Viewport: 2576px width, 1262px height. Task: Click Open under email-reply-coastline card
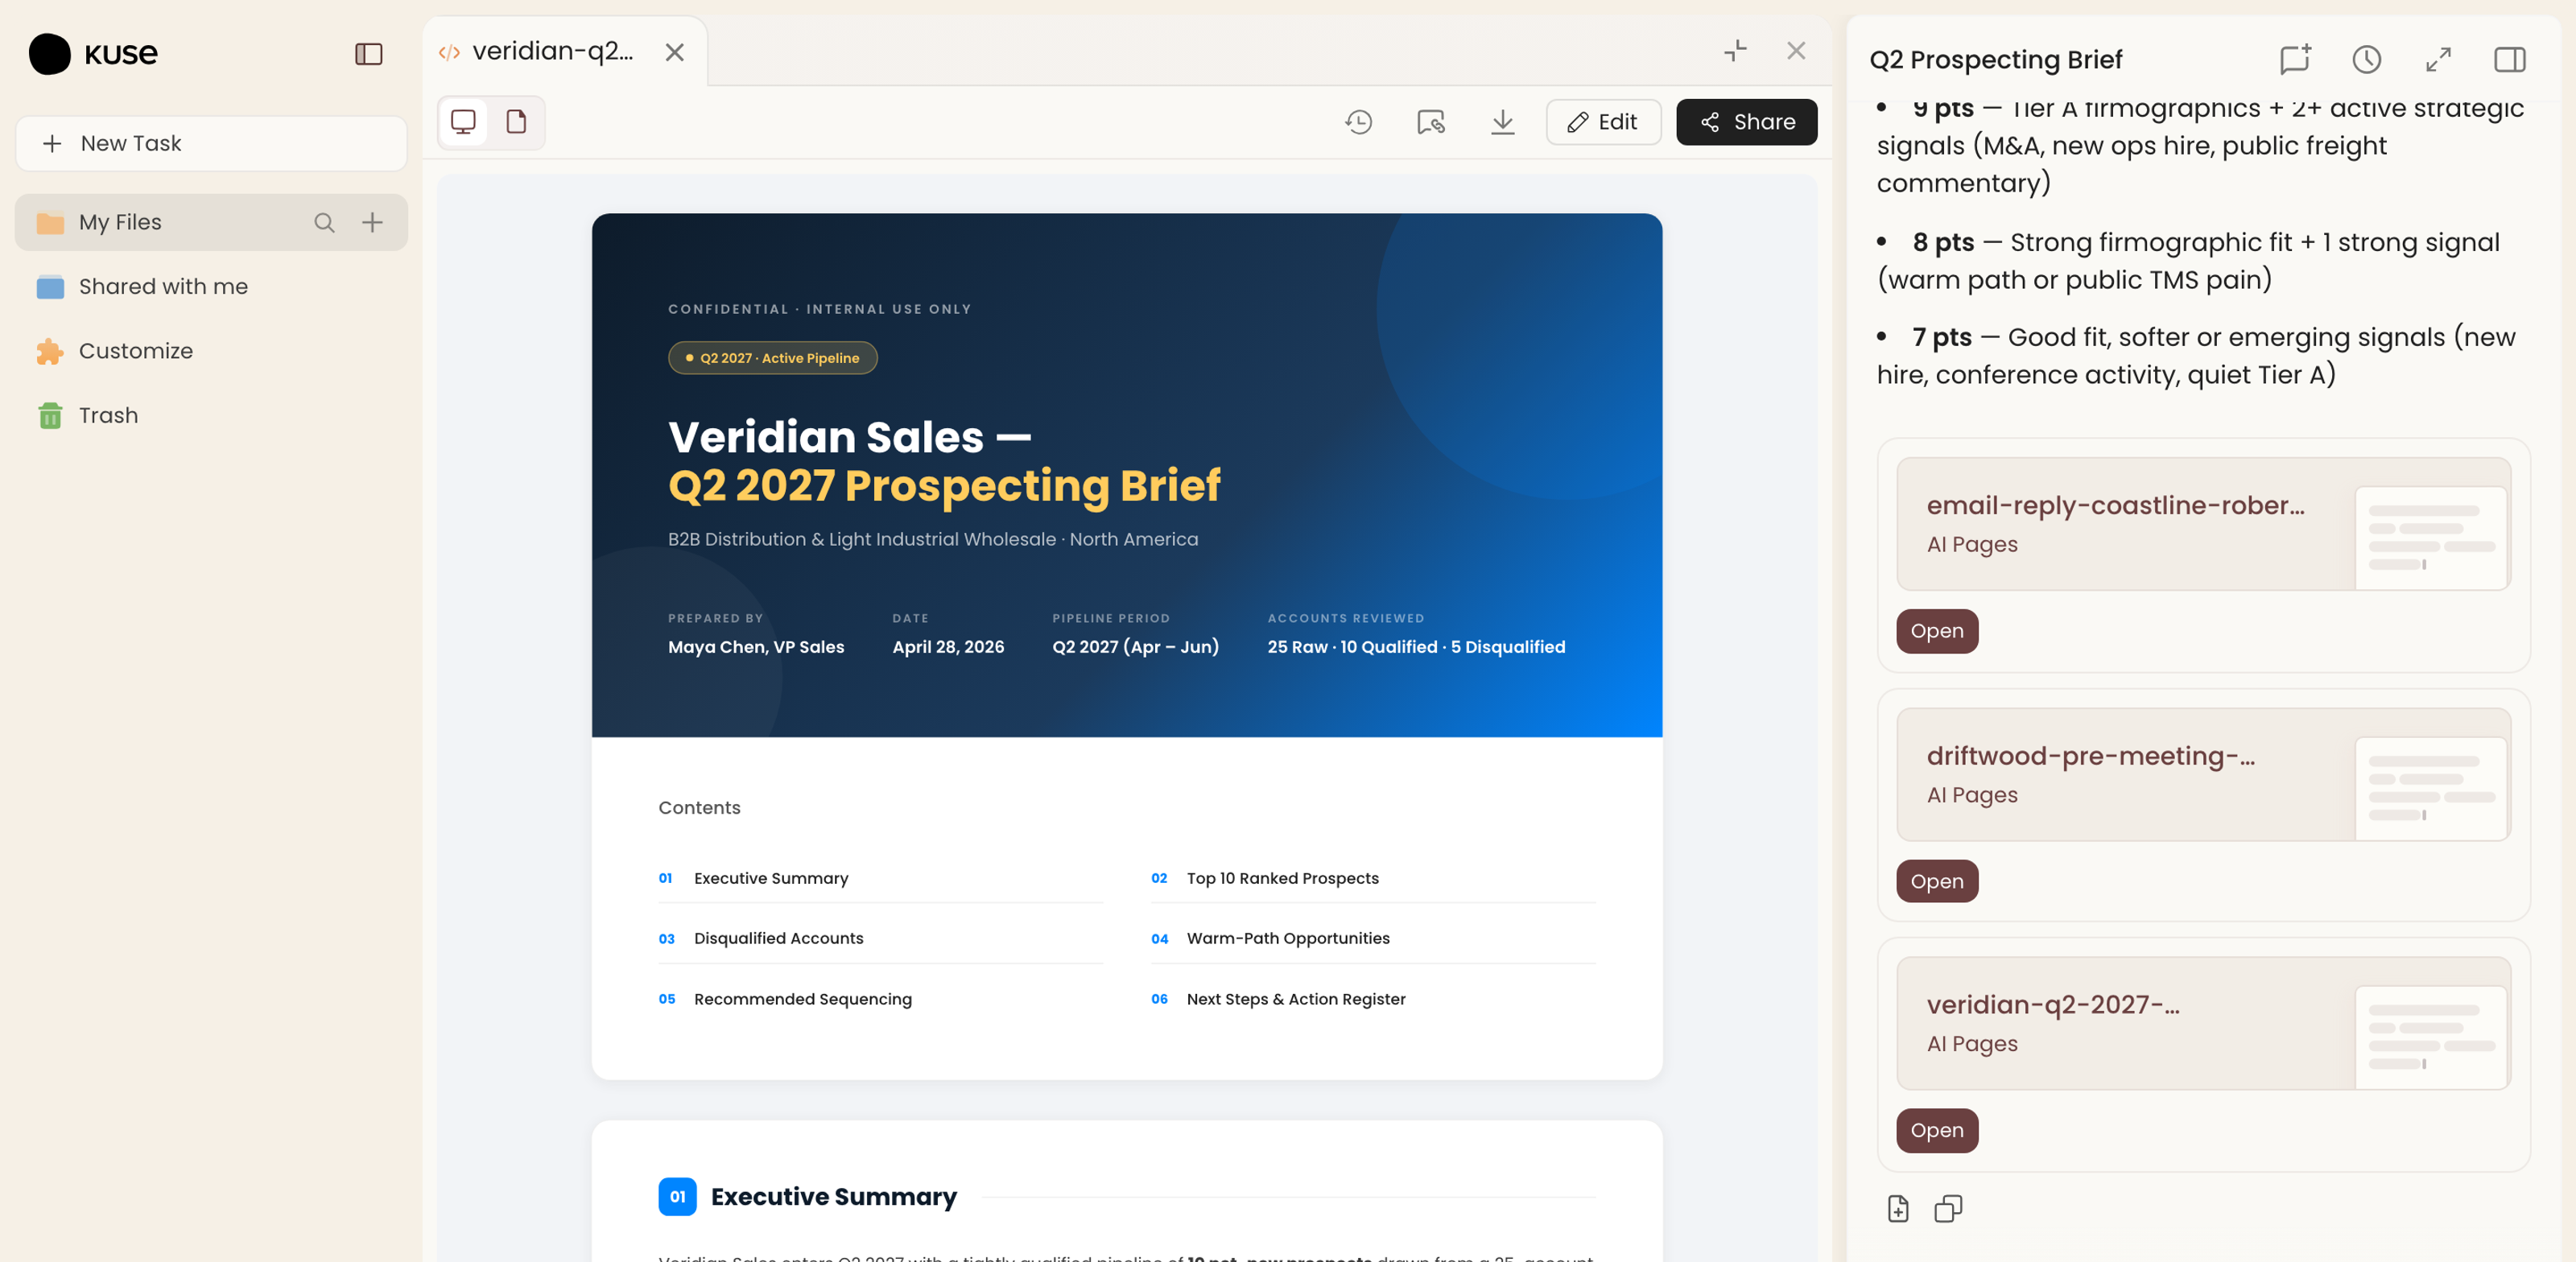1937,631
